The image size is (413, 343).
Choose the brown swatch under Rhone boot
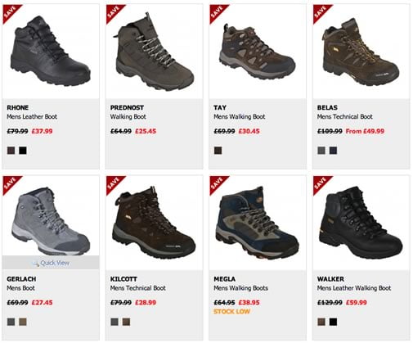[x=11, y=151]
